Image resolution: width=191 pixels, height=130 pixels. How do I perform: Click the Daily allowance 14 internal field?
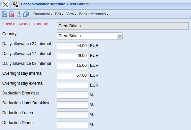[73, 56]
